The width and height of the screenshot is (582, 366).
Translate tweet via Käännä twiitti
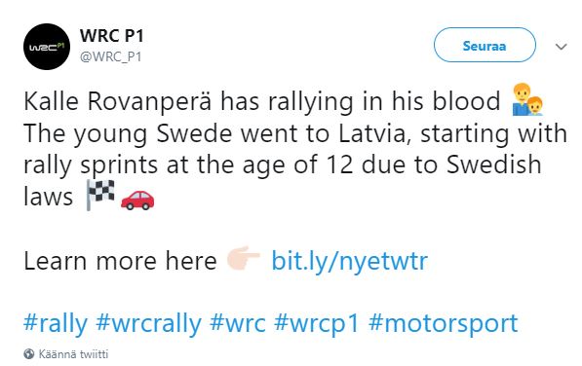[x=73, y=354]
